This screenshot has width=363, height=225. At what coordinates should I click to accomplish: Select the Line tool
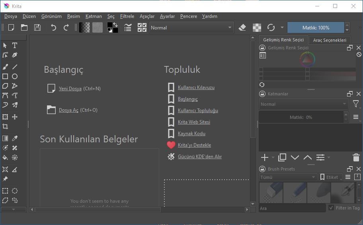click(15, 67)
